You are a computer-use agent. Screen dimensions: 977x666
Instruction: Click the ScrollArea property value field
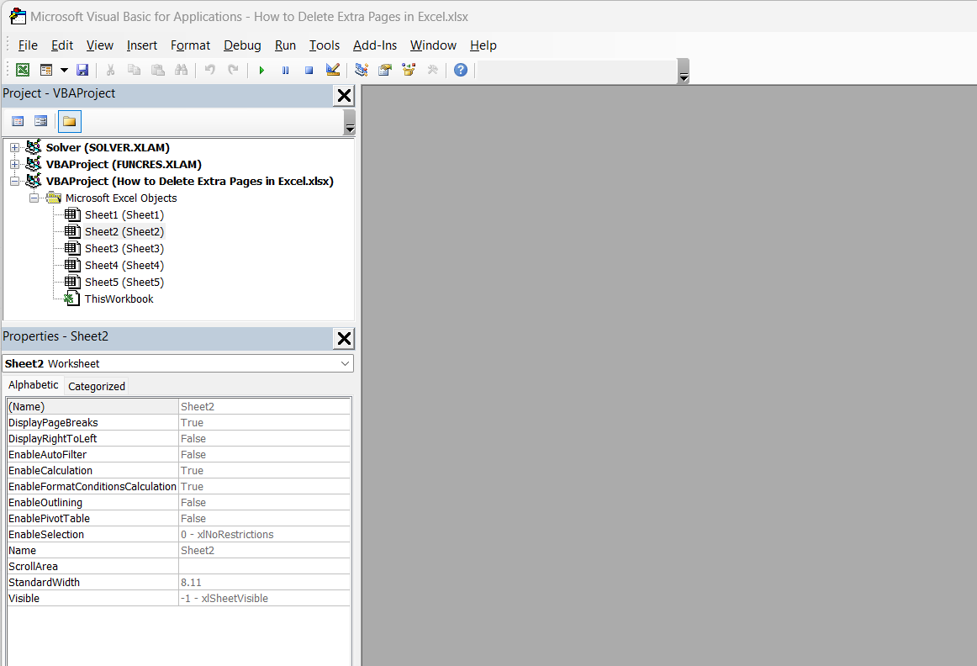coord(264,566)
